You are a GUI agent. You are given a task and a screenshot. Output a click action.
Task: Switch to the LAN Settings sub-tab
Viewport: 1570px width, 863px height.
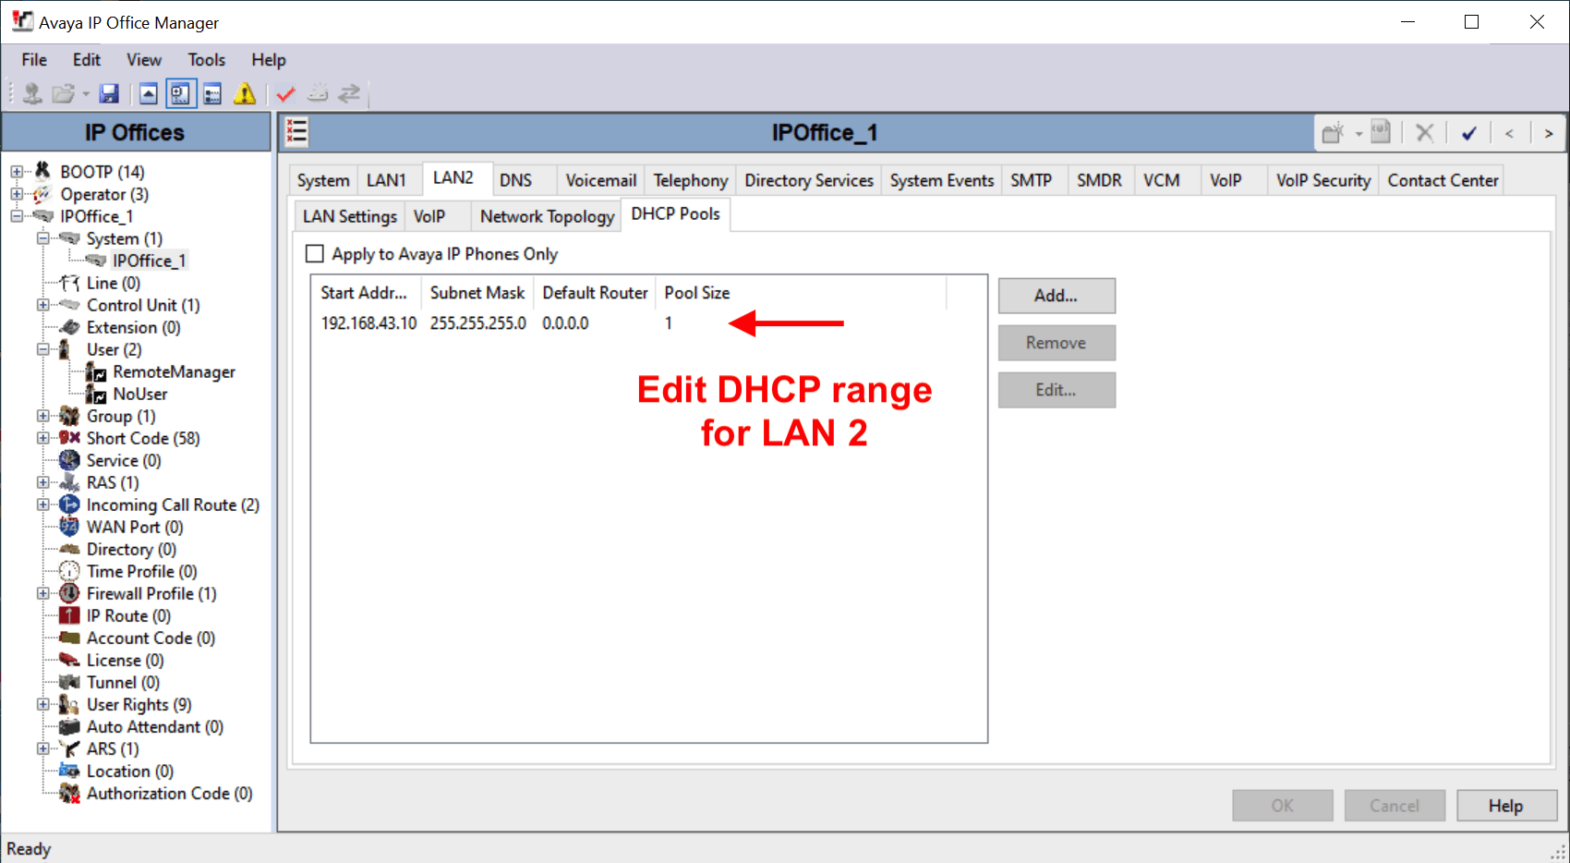[349, 216]
